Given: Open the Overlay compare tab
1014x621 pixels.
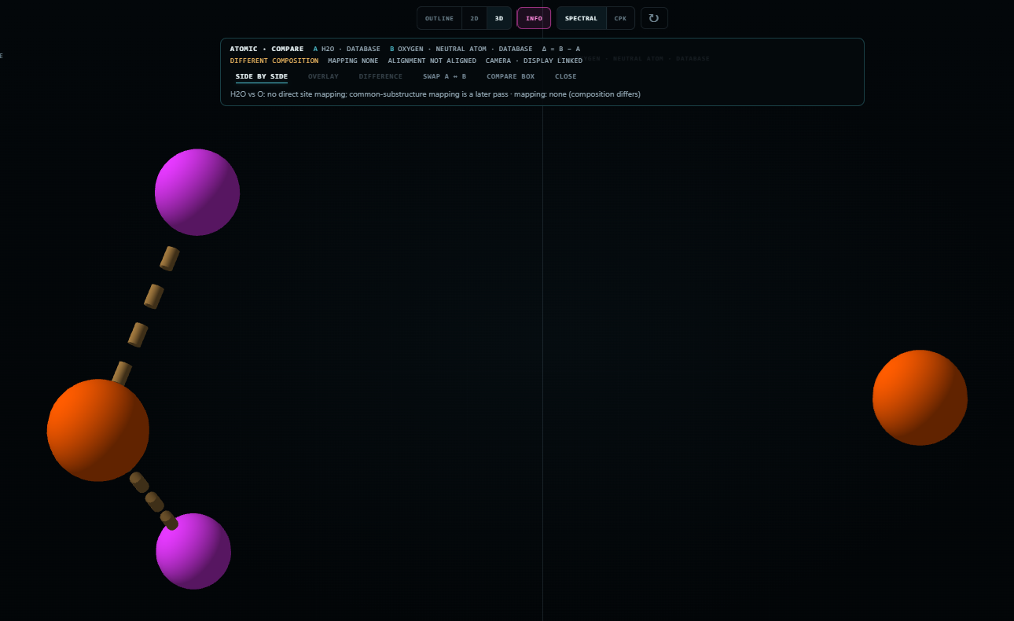Looking at the screenshot, I should pos(323,76).
